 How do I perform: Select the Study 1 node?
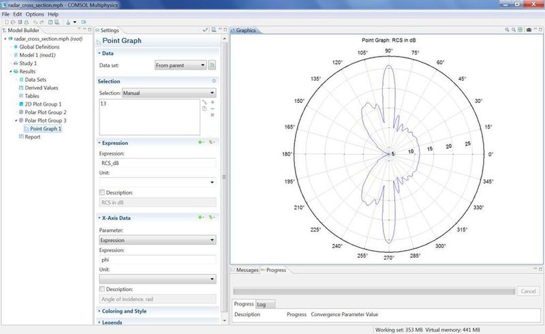click(28, 63)
